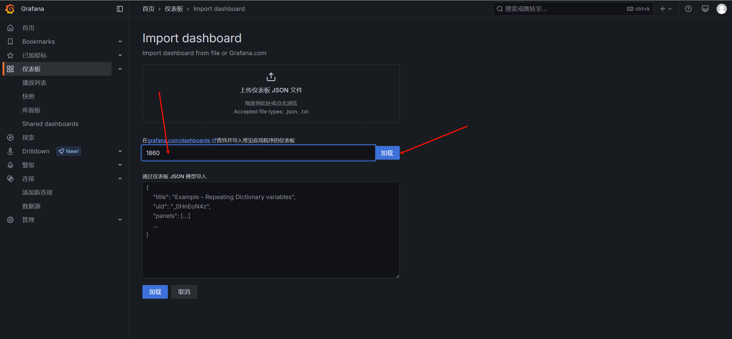Expand the starred dashboards chevron
The image size is (732, 339).
coord(120,55)
